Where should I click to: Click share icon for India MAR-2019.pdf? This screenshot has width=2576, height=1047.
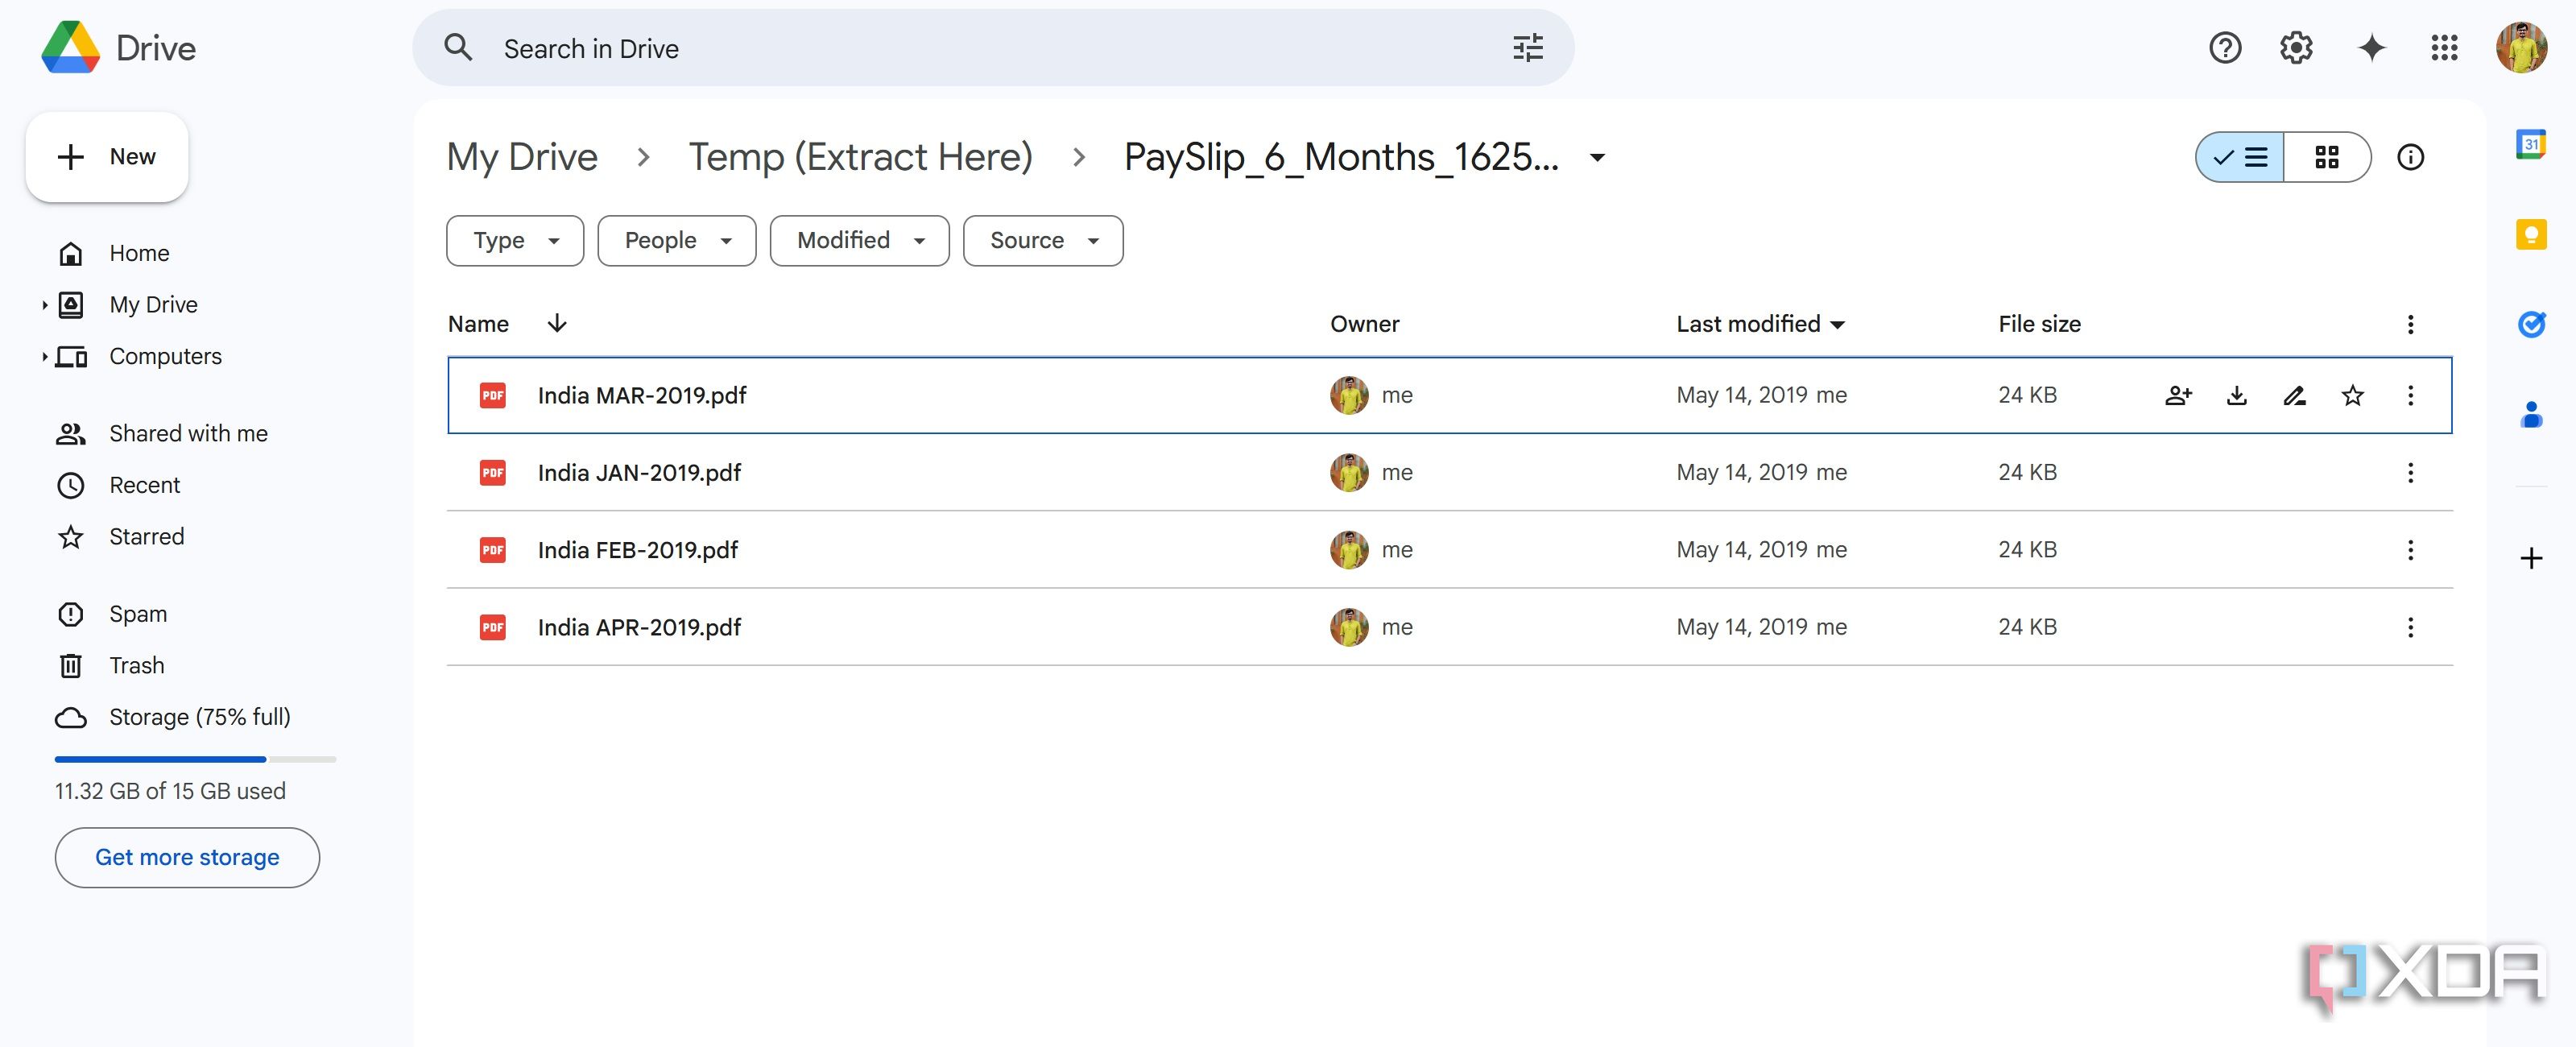coord(2179,395)
